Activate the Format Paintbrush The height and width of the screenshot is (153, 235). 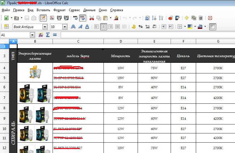point(116,18)
